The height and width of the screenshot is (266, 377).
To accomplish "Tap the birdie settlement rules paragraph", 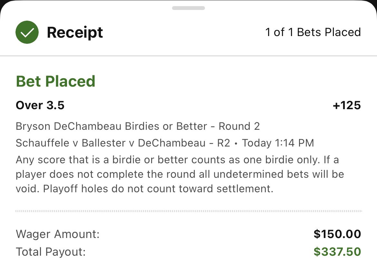I will click(x=180, y=174).
